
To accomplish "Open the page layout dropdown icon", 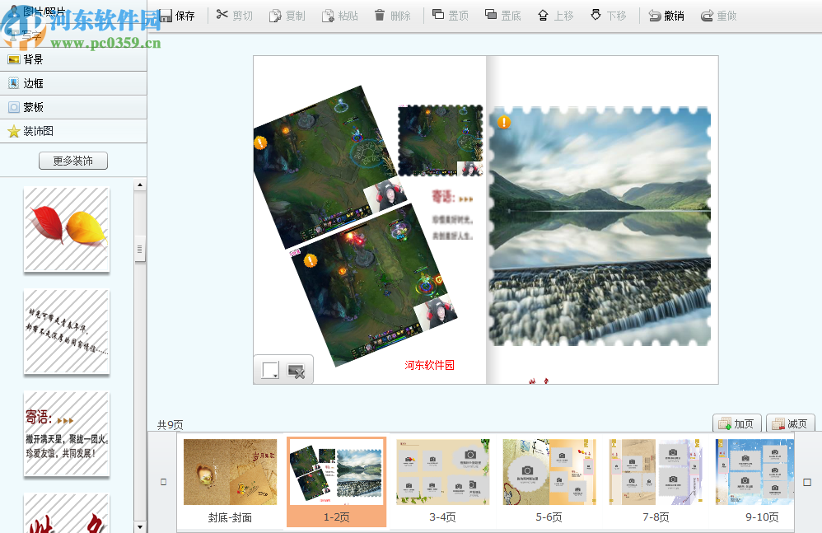I will (x=270, y=371).
